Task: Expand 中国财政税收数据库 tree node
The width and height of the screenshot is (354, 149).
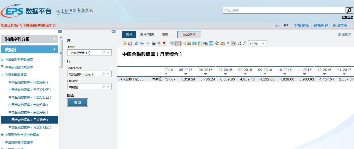Action: pos(2,142)
